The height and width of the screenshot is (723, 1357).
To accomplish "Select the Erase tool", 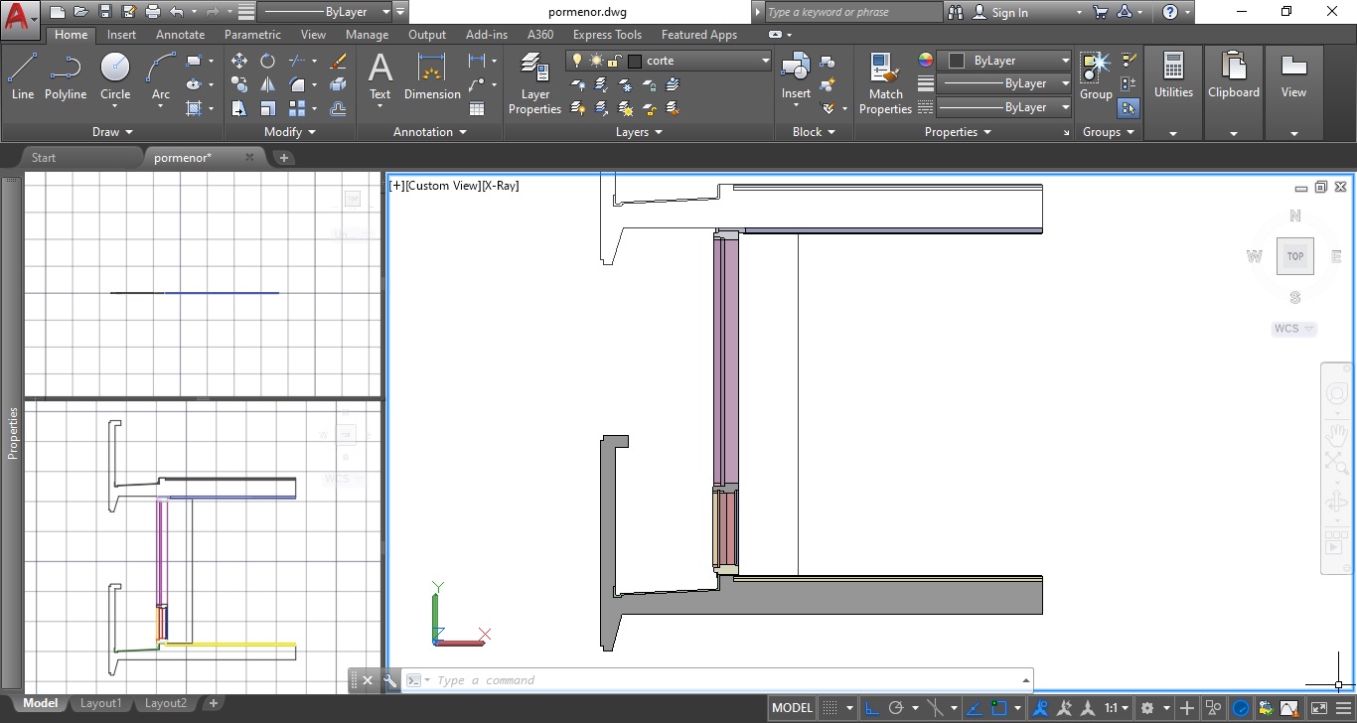I will tap(338, 61).
